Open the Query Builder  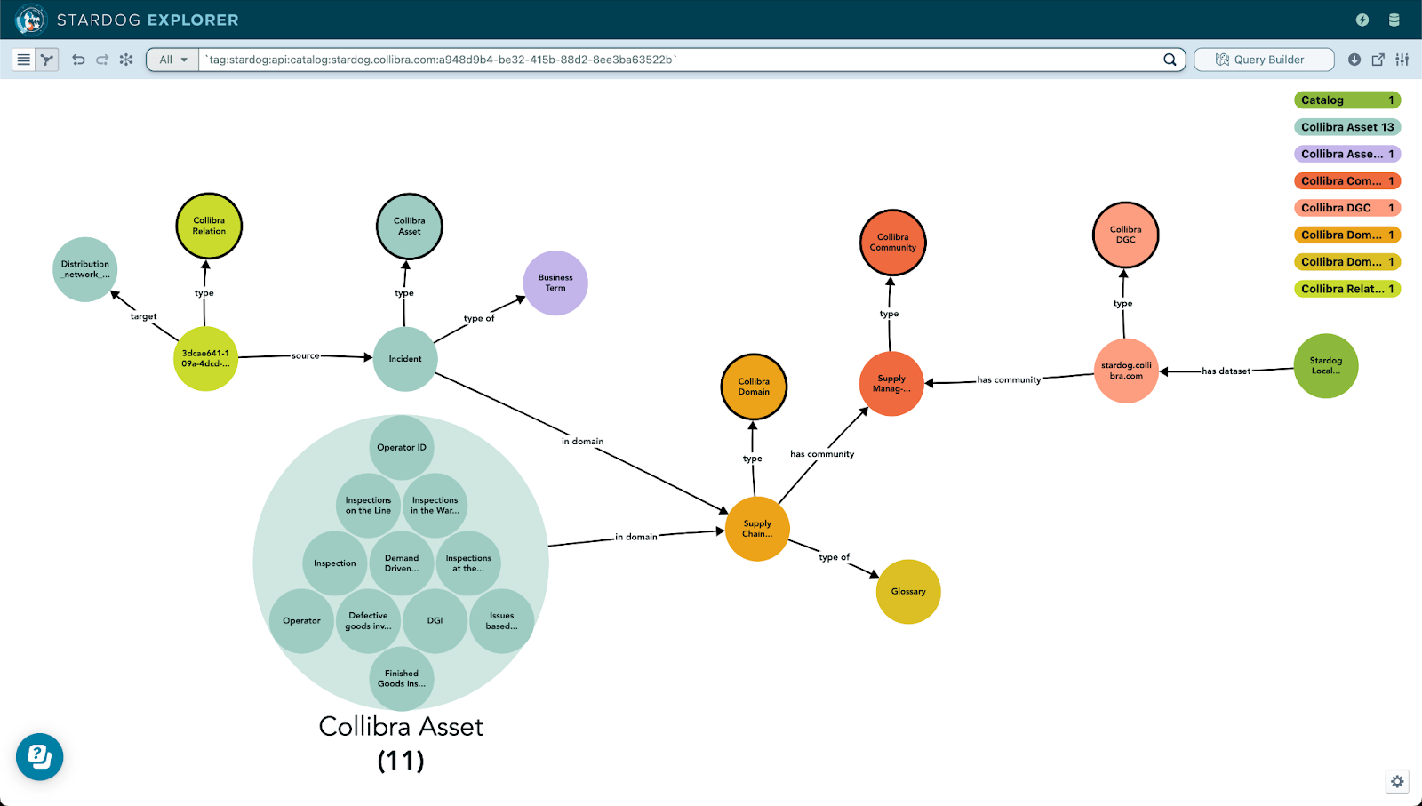(x=1264, y=60)
